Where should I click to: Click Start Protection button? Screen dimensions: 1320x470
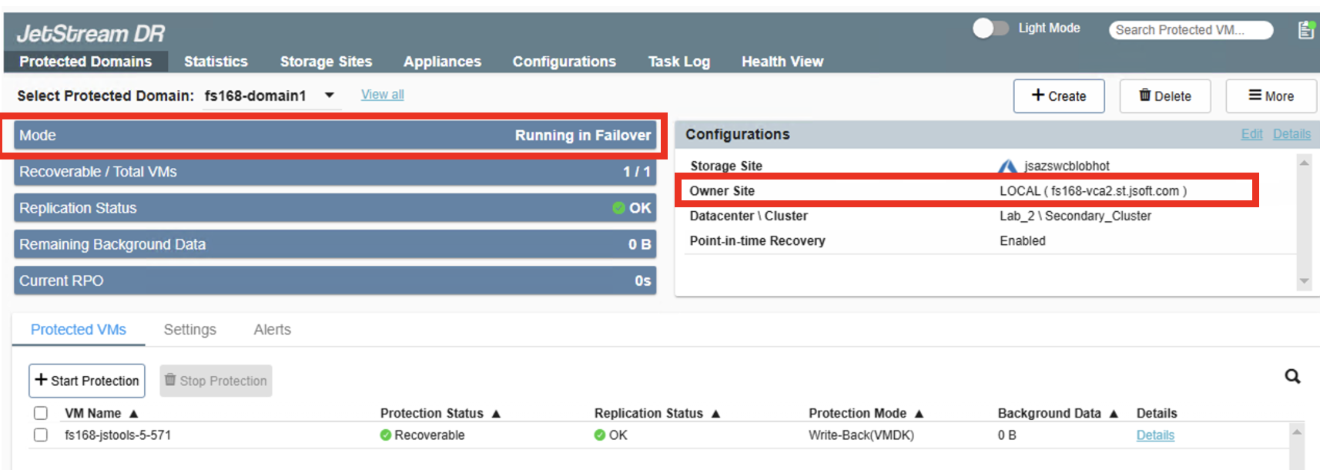click(x=87, y=381)
